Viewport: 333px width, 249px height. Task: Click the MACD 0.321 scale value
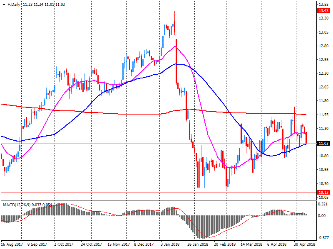(x=322, y=204)
